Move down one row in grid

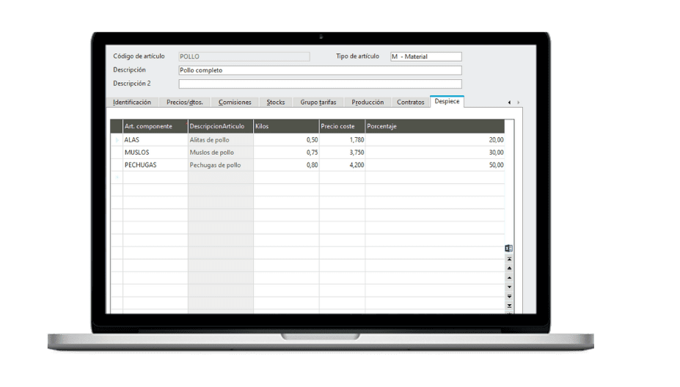coord(509,287)
